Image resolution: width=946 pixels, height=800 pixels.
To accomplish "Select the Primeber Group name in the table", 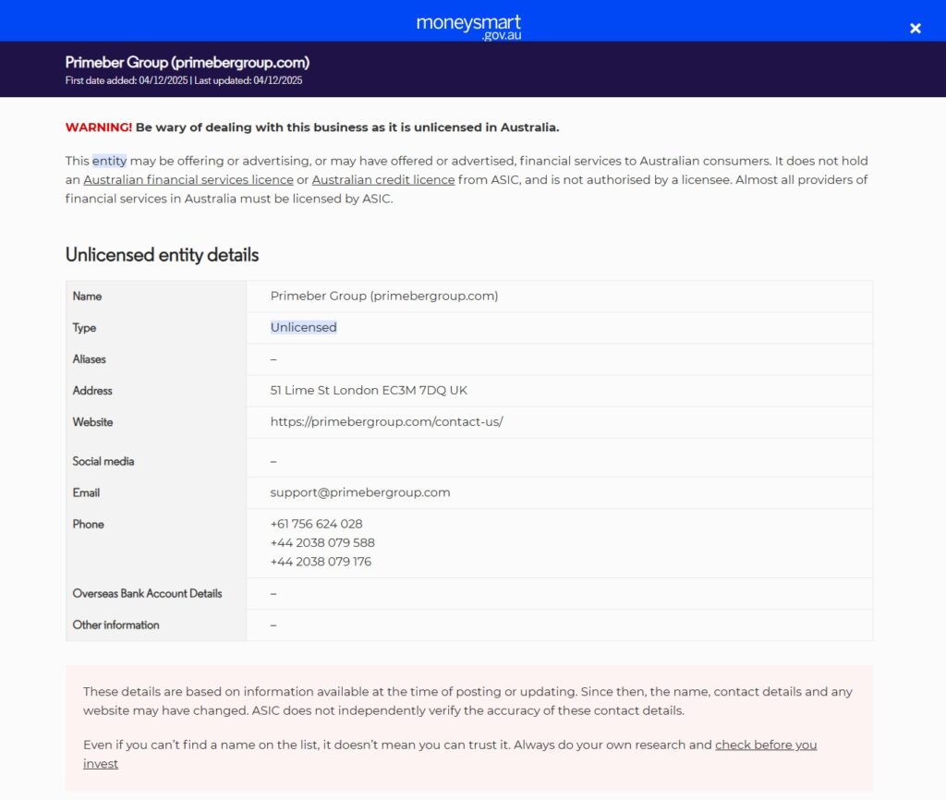I will [383, 296].
